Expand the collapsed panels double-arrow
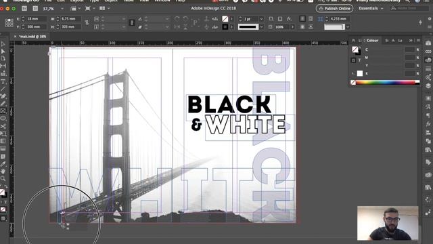 (411, 41)
